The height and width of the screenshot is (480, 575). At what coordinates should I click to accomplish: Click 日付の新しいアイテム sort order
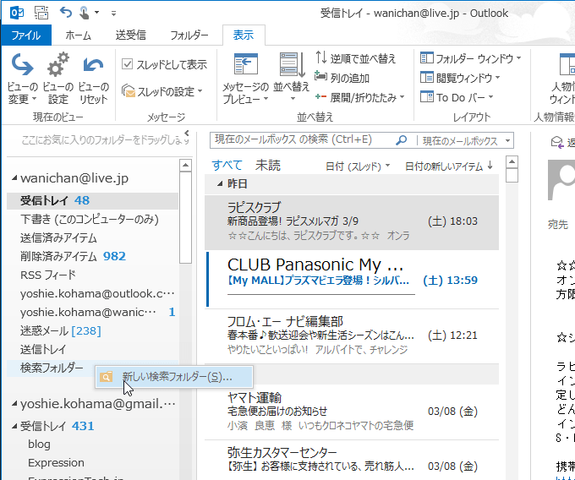(449, 166)
